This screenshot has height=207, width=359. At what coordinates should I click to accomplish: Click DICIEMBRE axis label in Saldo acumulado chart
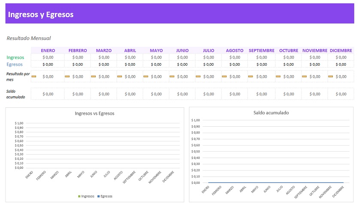[x=338, y=192]
